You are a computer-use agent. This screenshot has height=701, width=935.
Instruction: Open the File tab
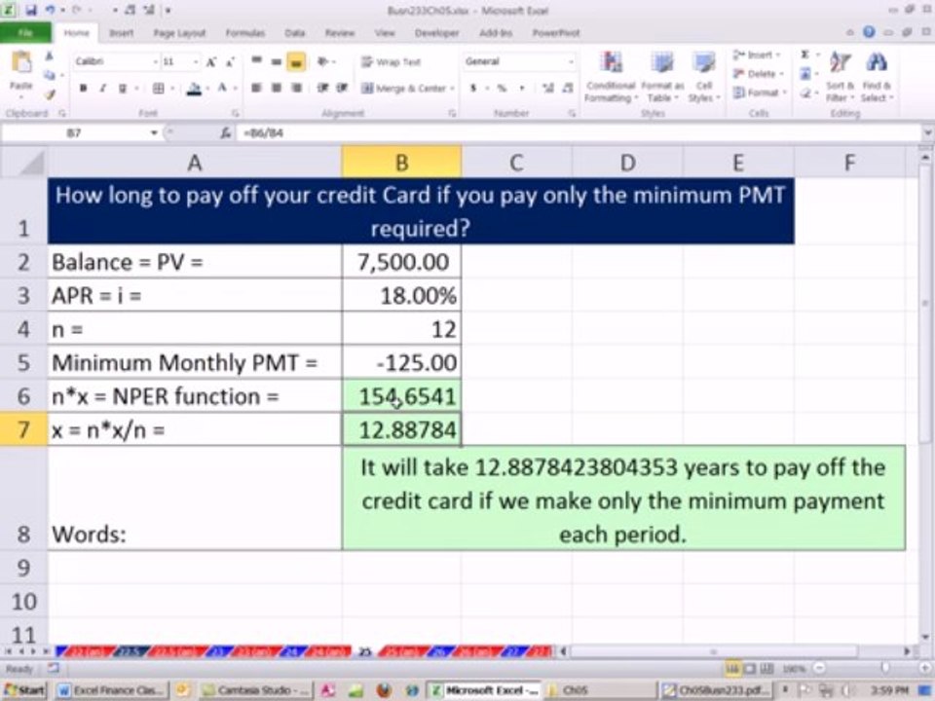pyautogui.click(x=25, y=33)
